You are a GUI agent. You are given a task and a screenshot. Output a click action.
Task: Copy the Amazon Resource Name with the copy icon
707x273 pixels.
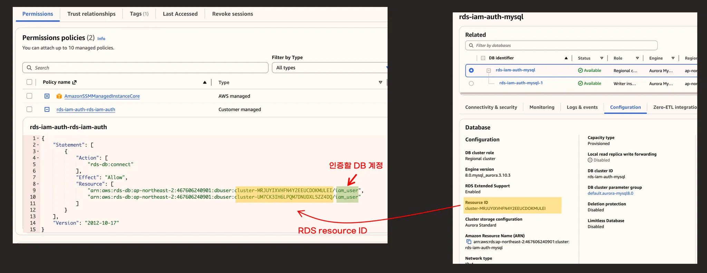(469, 242)
